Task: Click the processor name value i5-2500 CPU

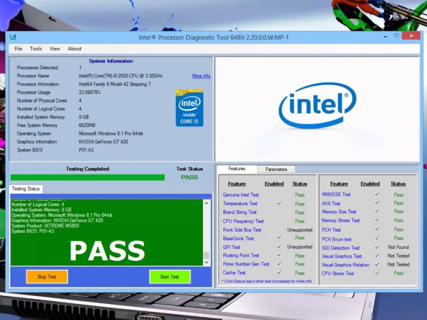Action: (121, 76)
